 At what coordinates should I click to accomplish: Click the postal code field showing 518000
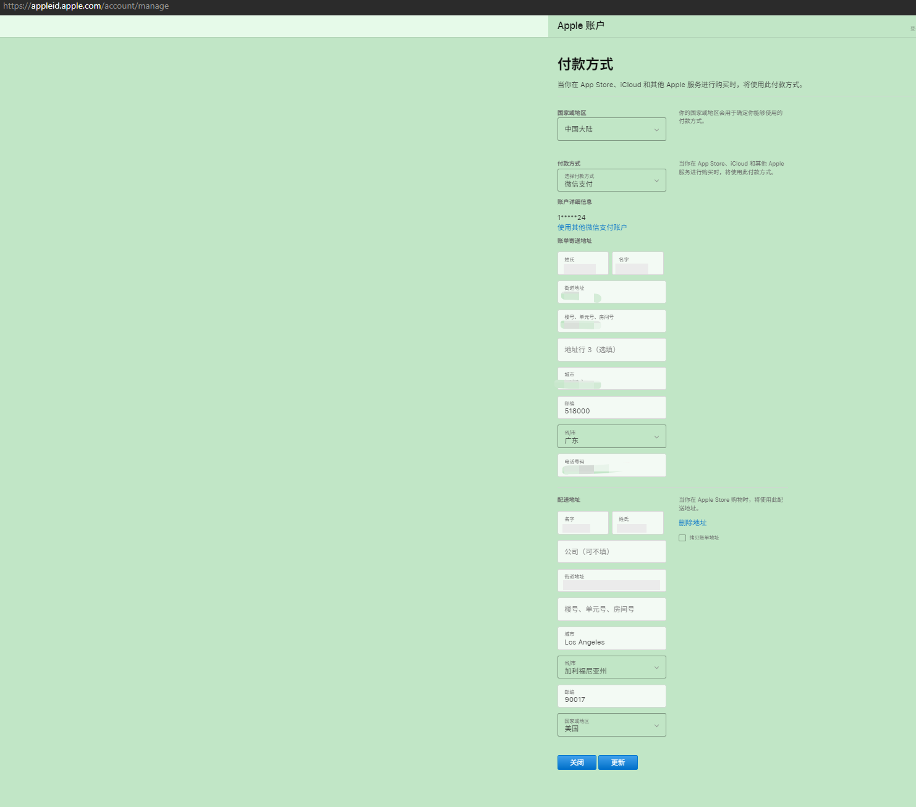point(611,408)
